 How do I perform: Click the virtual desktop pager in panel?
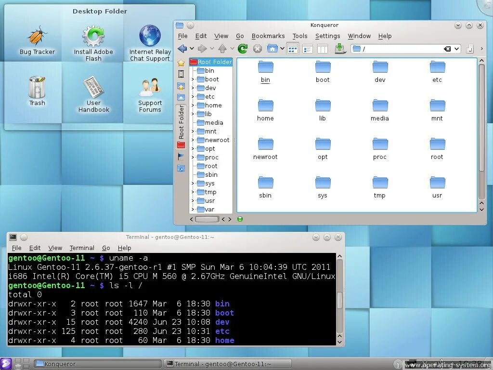(x=22, y=364)
